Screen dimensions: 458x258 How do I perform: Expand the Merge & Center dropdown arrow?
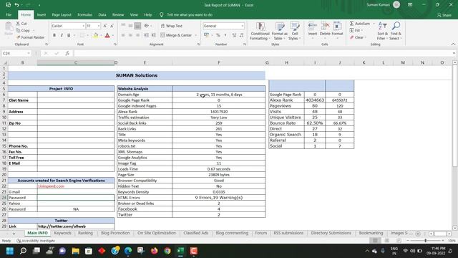[x=195, y=35]
